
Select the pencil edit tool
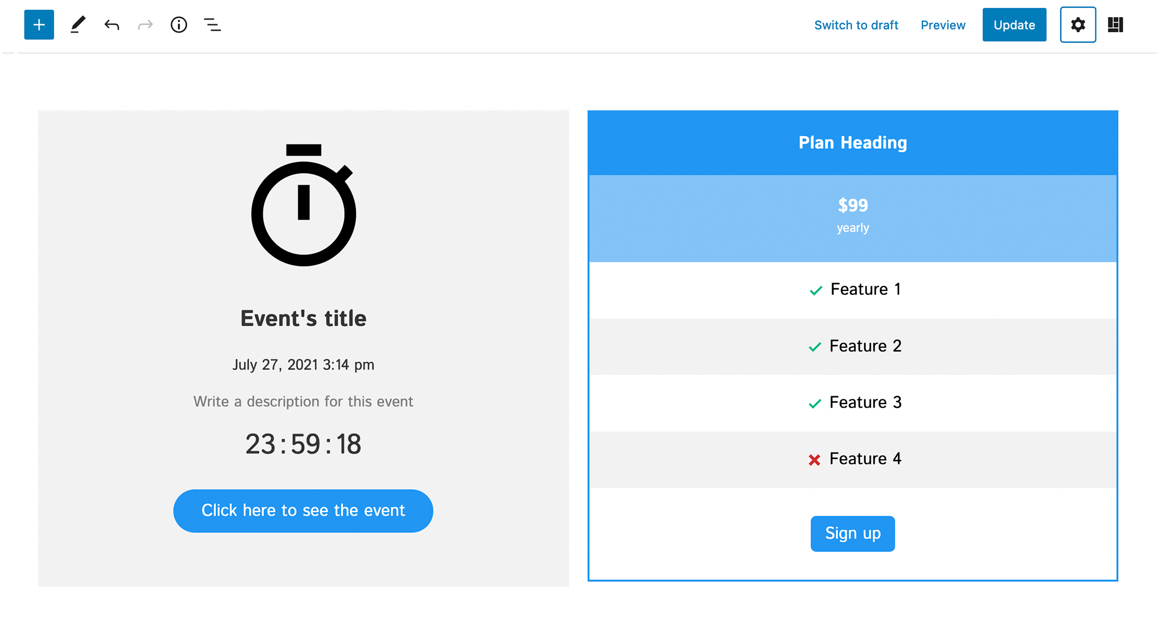click(78, 25)
